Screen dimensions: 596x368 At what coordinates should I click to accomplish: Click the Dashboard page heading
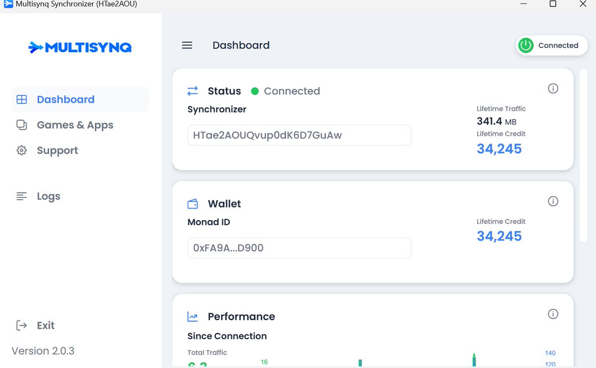click(241, 45)
